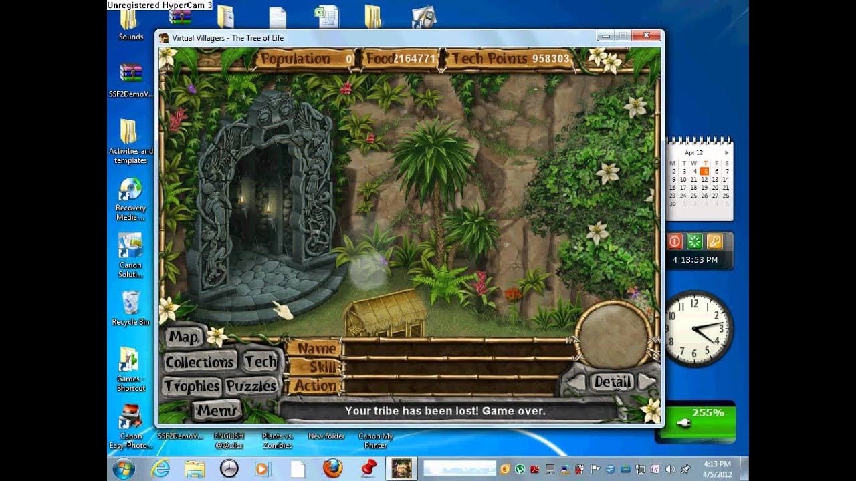Select previous villager with left arrow by Detail

click(576, 382)
